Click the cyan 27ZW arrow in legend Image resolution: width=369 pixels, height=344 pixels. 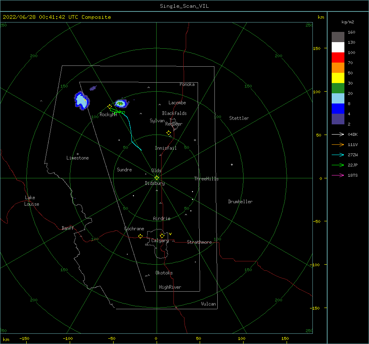pyautogui.click(x=338, y=155)
